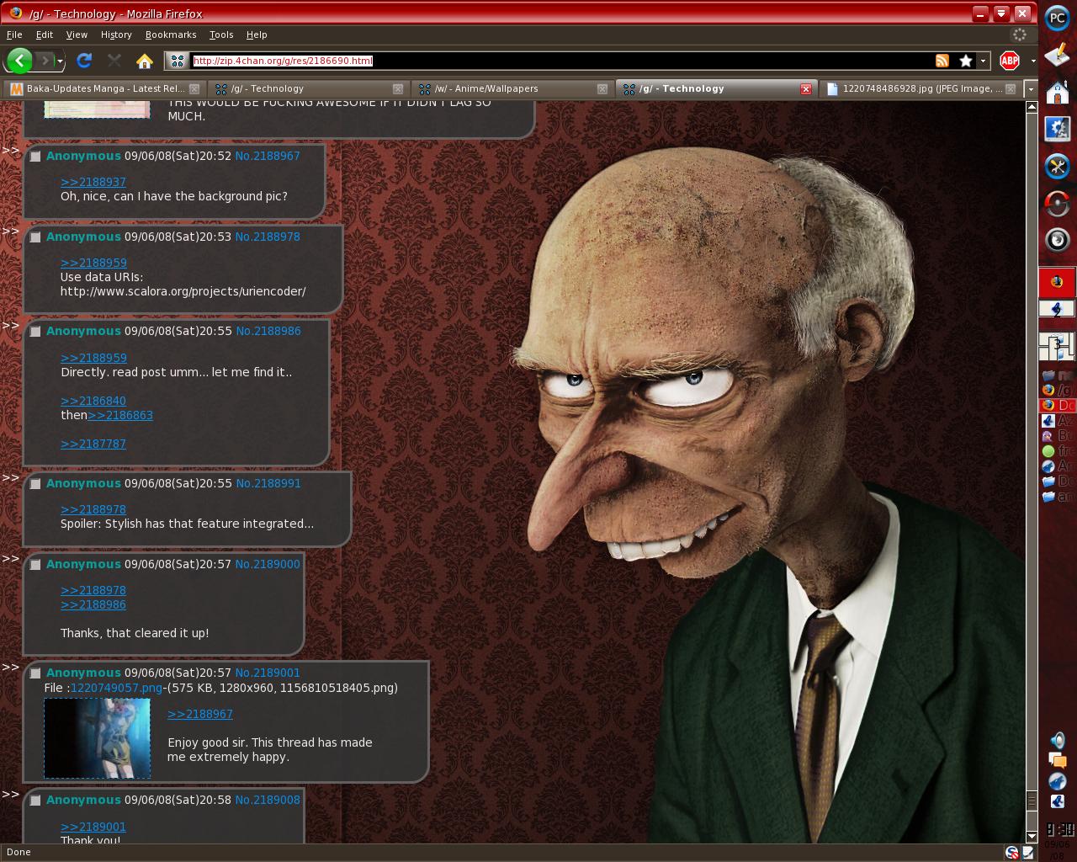Open the File menu
This screenshot has width=1077, height=862.
tap(14, 35)
